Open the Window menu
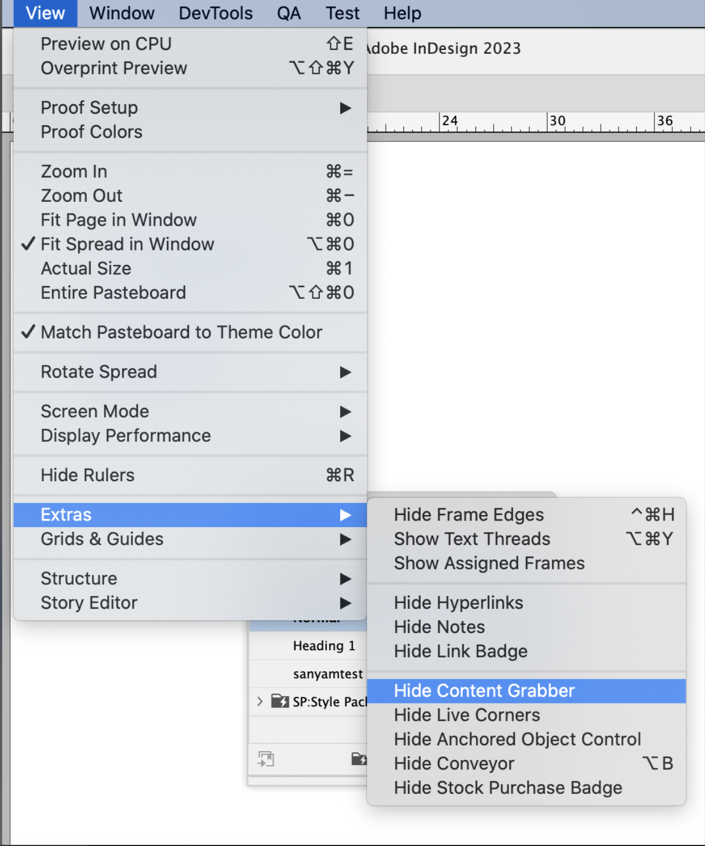This screenshot has width=705, height=846. 121,13
